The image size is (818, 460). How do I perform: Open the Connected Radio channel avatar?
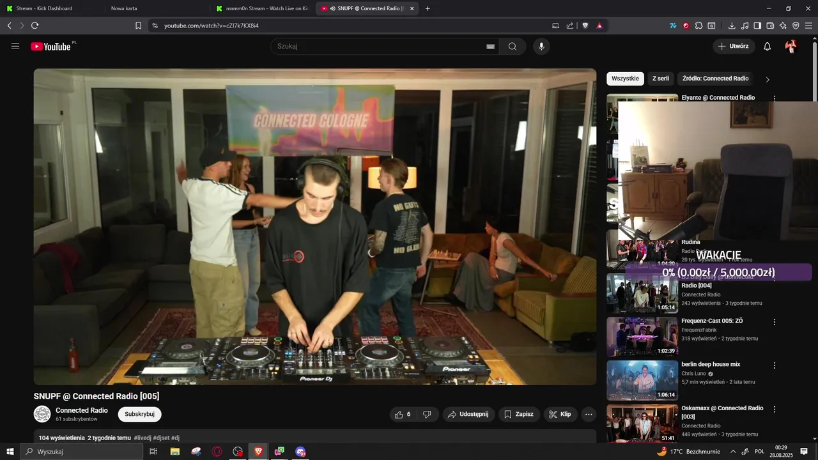pyautogui.click(x=42, y=414)
